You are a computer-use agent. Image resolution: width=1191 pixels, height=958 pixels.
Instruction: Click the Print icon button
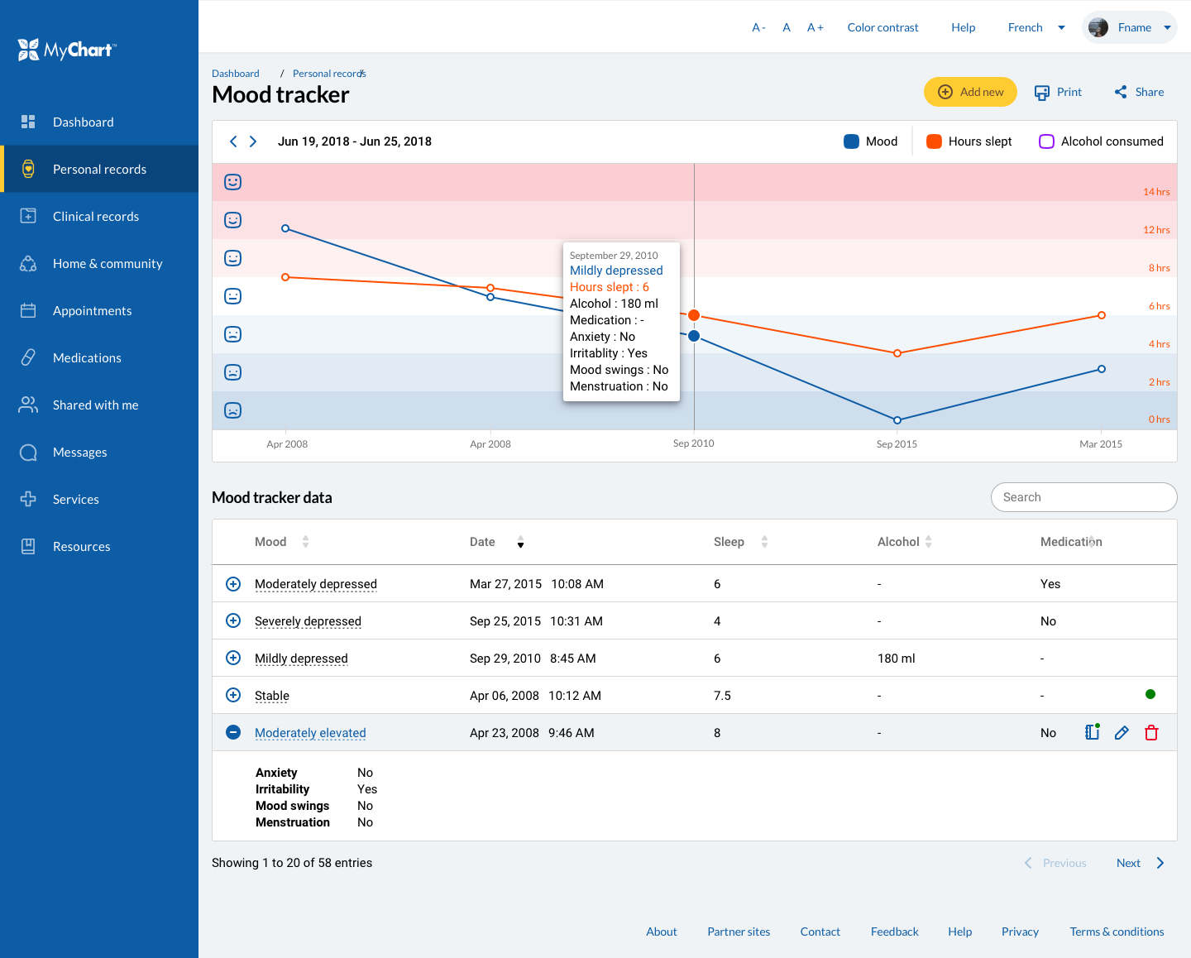coord(1042,93)
